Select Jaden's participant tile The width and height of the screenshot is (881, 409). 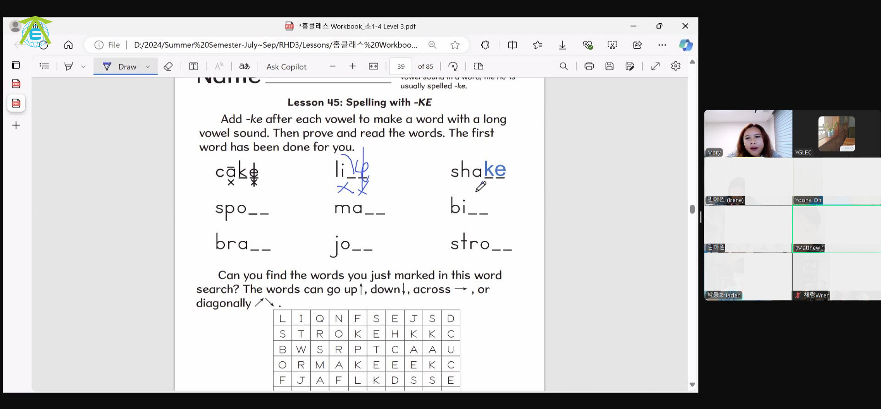tap(748, 277)
